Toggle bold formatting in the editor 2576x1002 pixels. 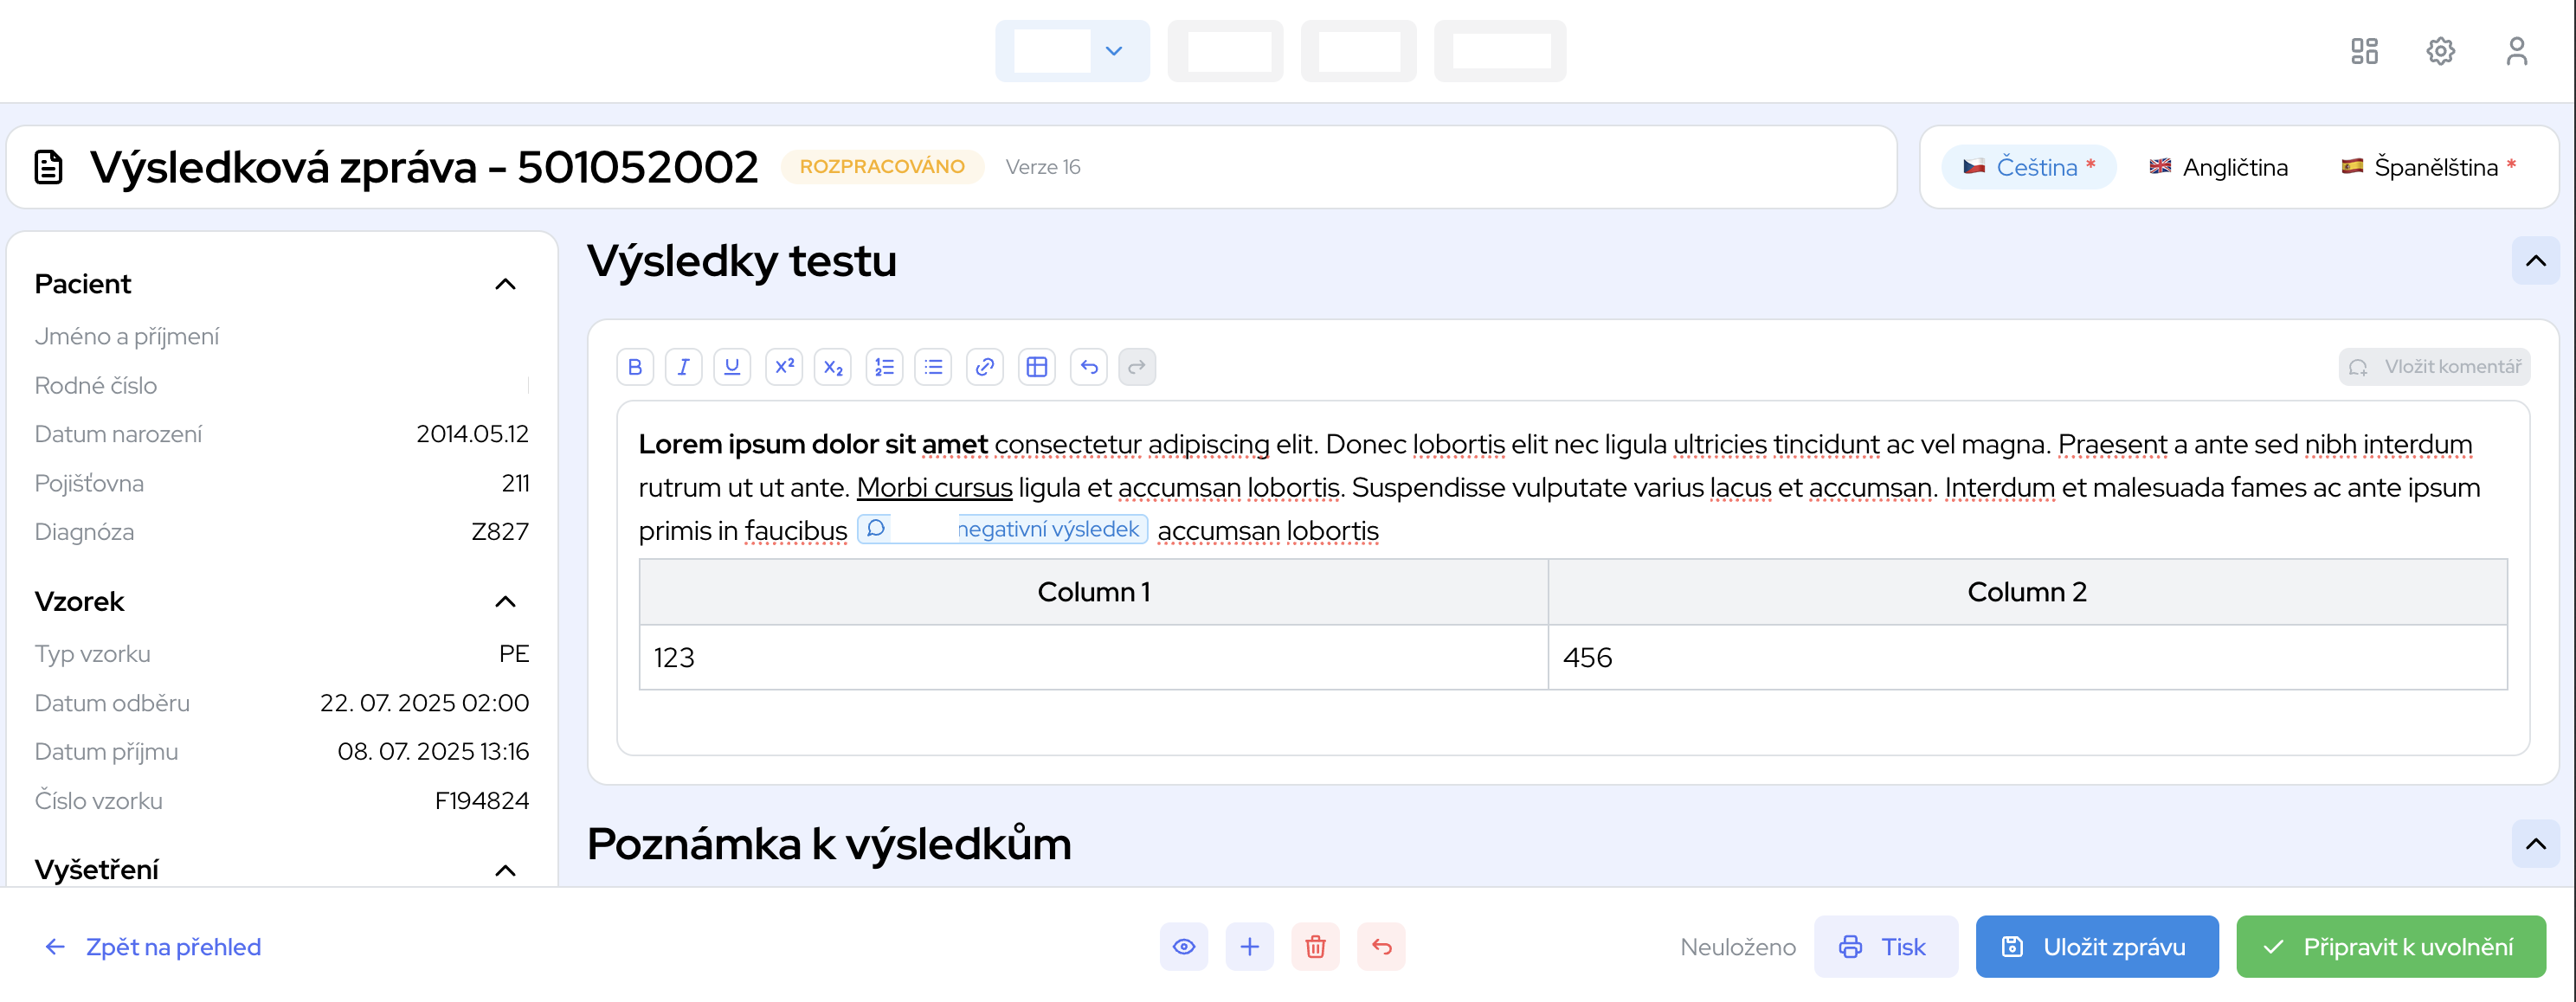[x=635, y=367]
